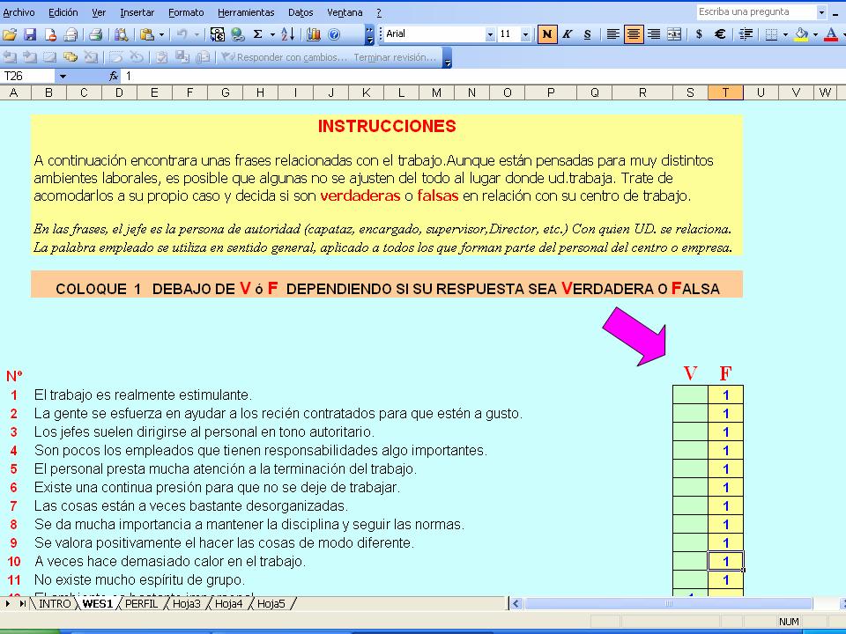
Task: Send the sheet by e-mail icon
Action: (70, 34)
